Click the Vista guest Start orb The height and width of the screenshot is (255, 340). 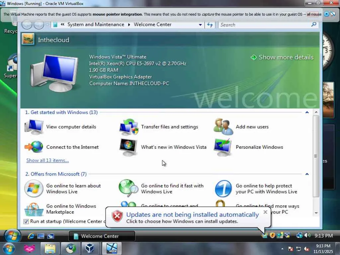tap(12, 235)
